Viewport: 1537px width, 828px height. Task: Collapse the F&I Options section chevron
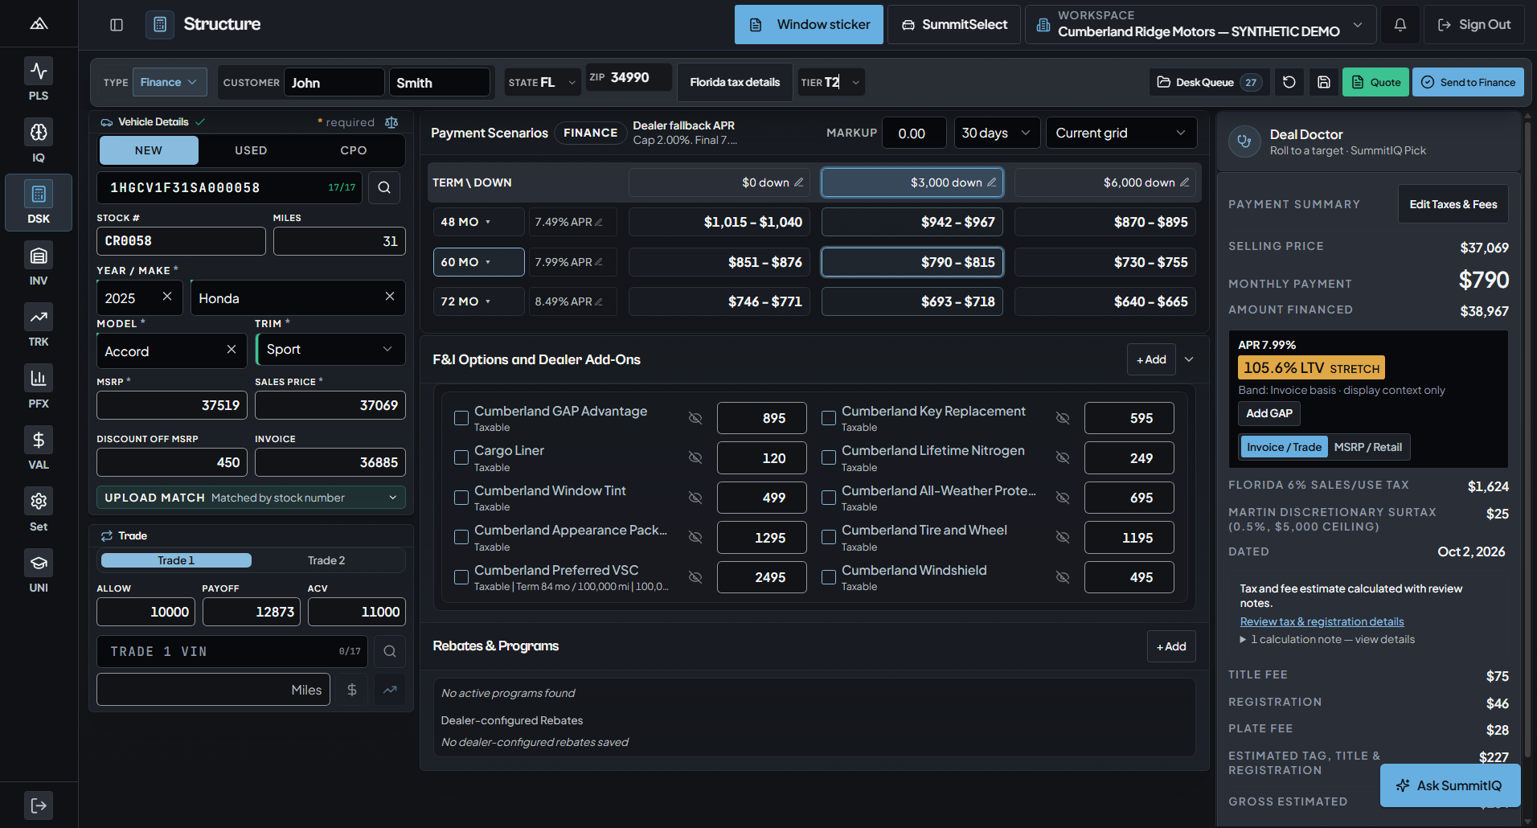click(1189, 359)
